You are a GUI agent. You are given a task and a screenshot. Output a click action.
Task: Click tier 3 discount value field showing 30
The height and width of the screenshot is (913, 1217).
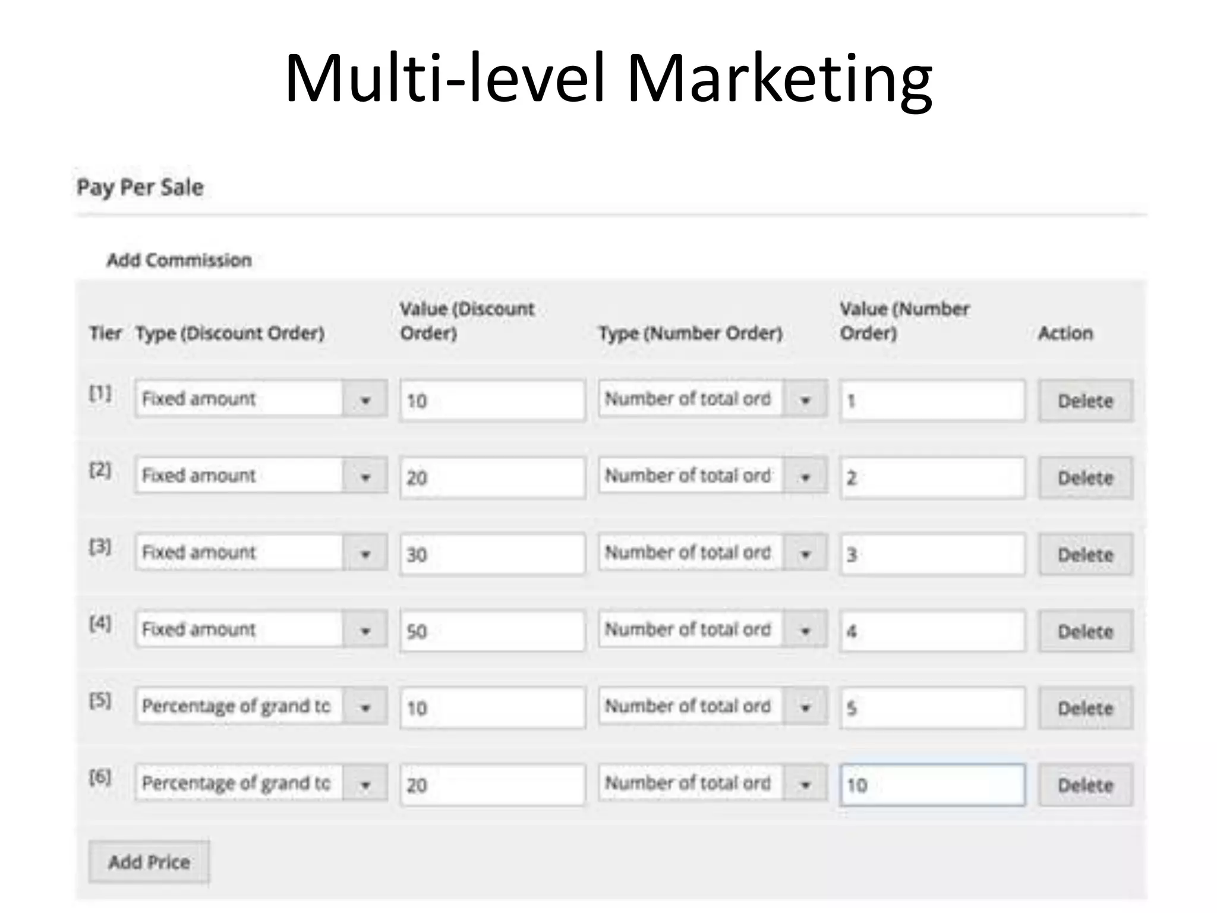[x=493, y=555]
